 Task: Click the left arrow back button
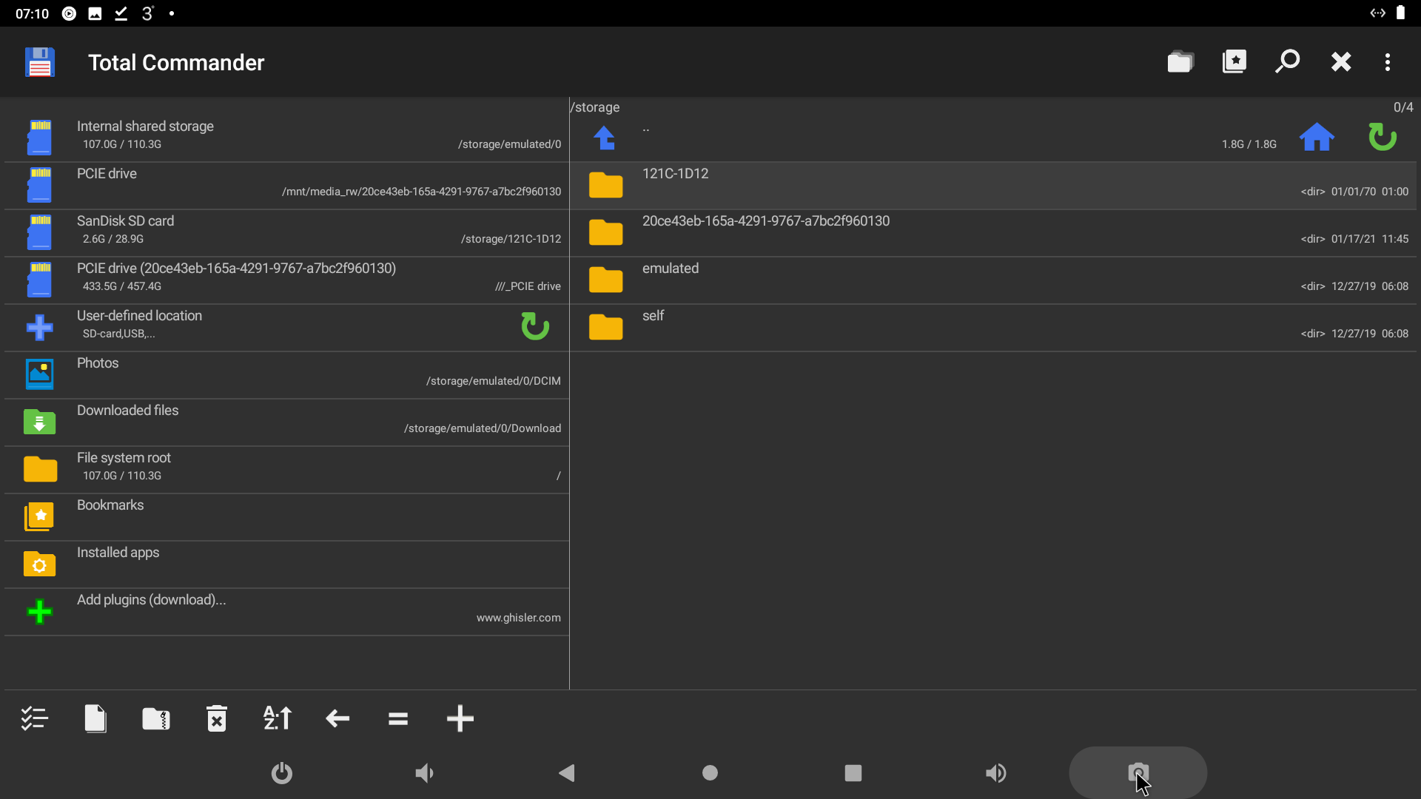(337, 718)
